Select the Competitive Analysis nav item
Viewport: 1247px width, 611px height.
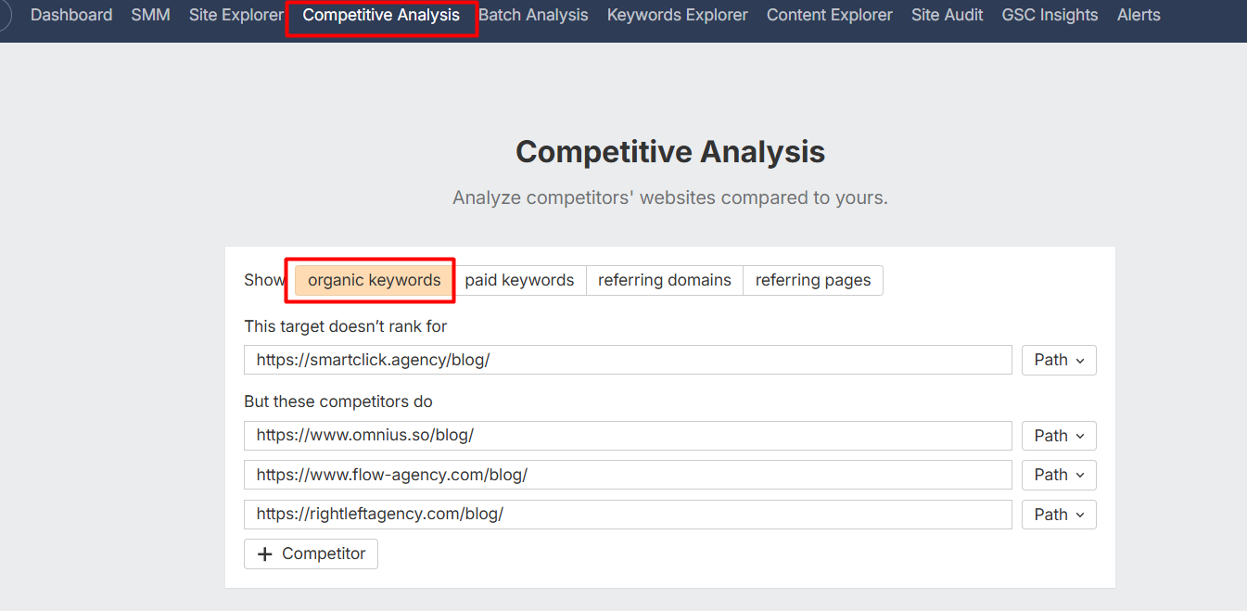click(x=381, y=15)
